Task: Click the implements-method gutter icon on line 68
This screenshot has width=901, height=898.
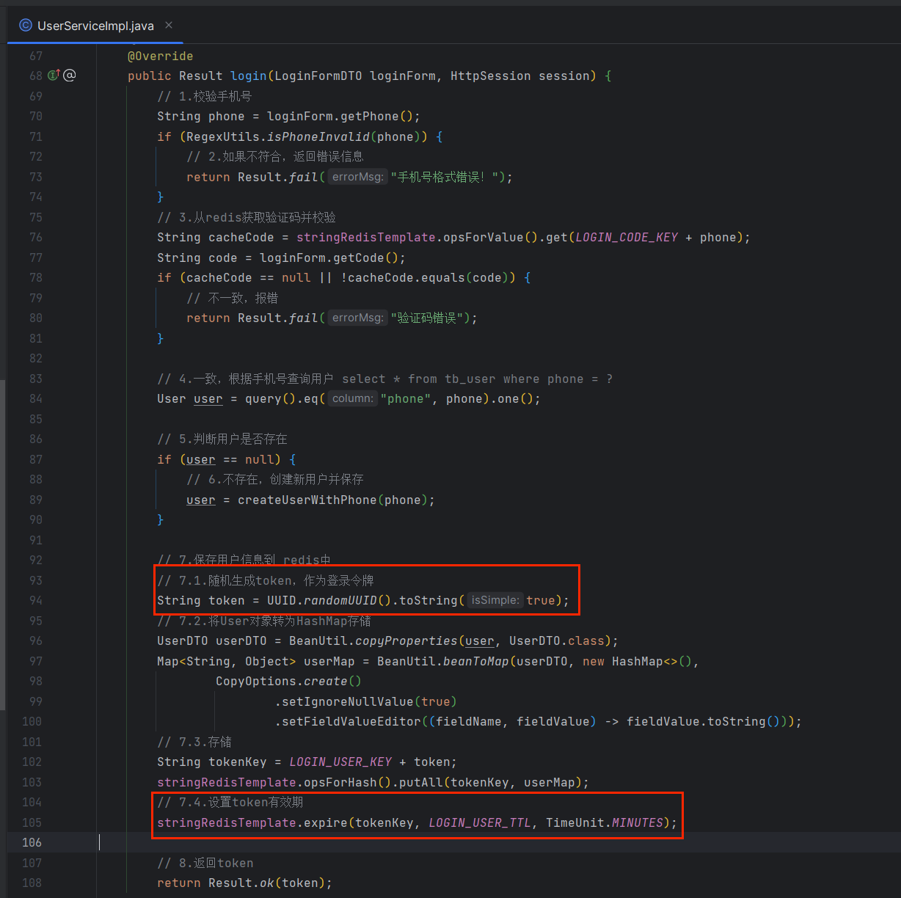Action: point(54,75)
